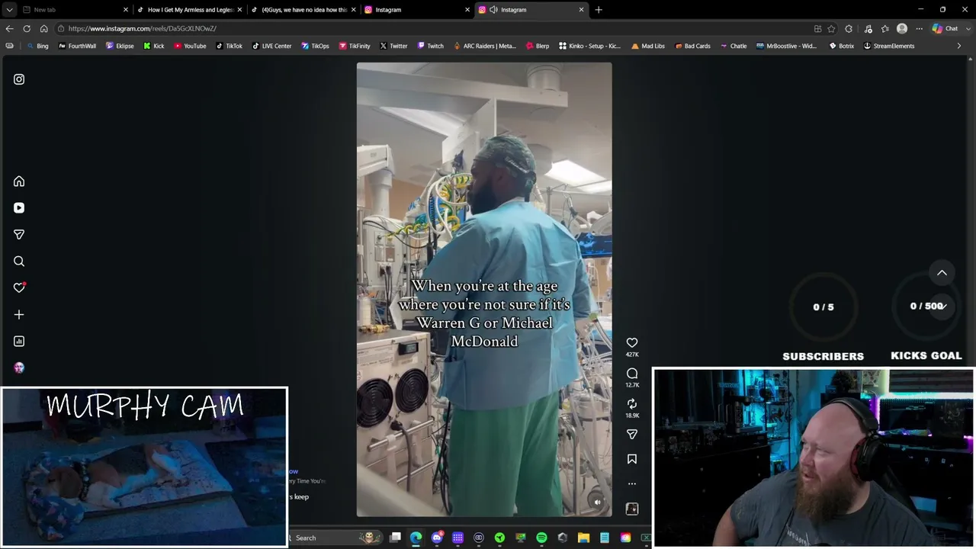Go back to the previous page
Viewport: 976px width, 549px height.
[9, 29]
